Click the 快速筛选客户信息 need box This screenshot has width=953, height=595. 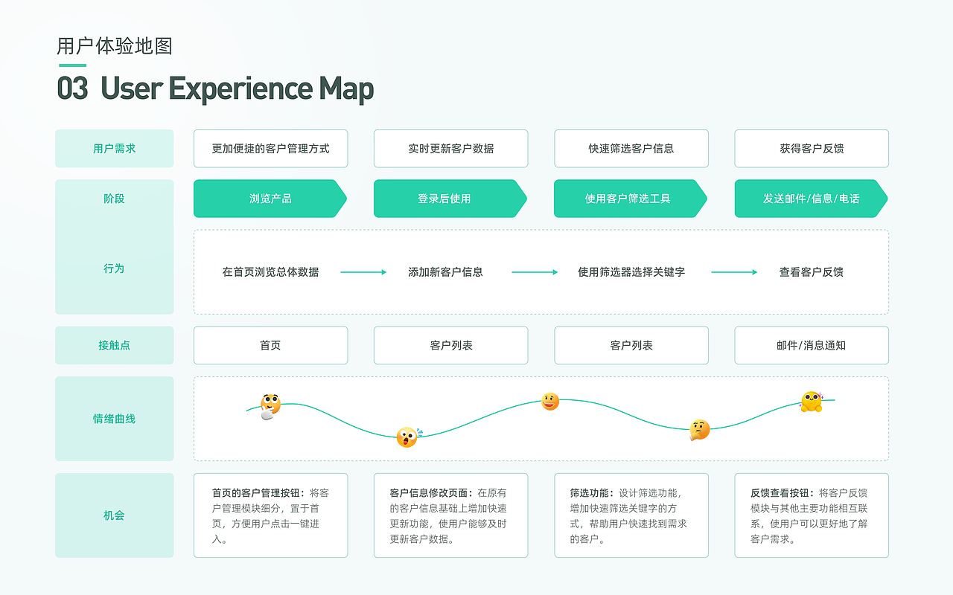[x=631, y=149]
